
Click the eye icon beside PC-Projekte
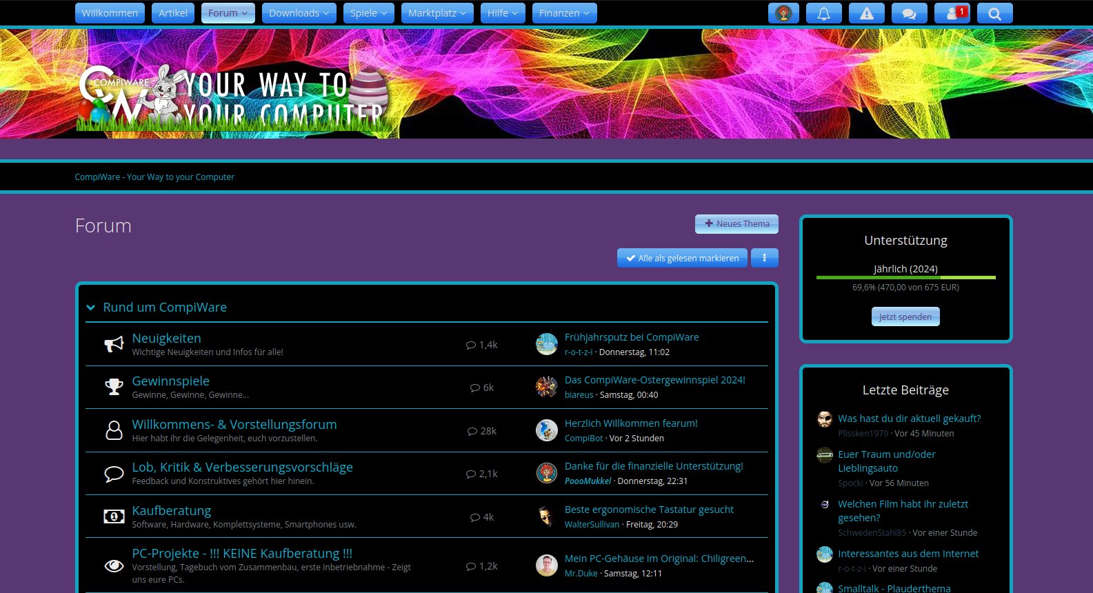pos(114,566)
